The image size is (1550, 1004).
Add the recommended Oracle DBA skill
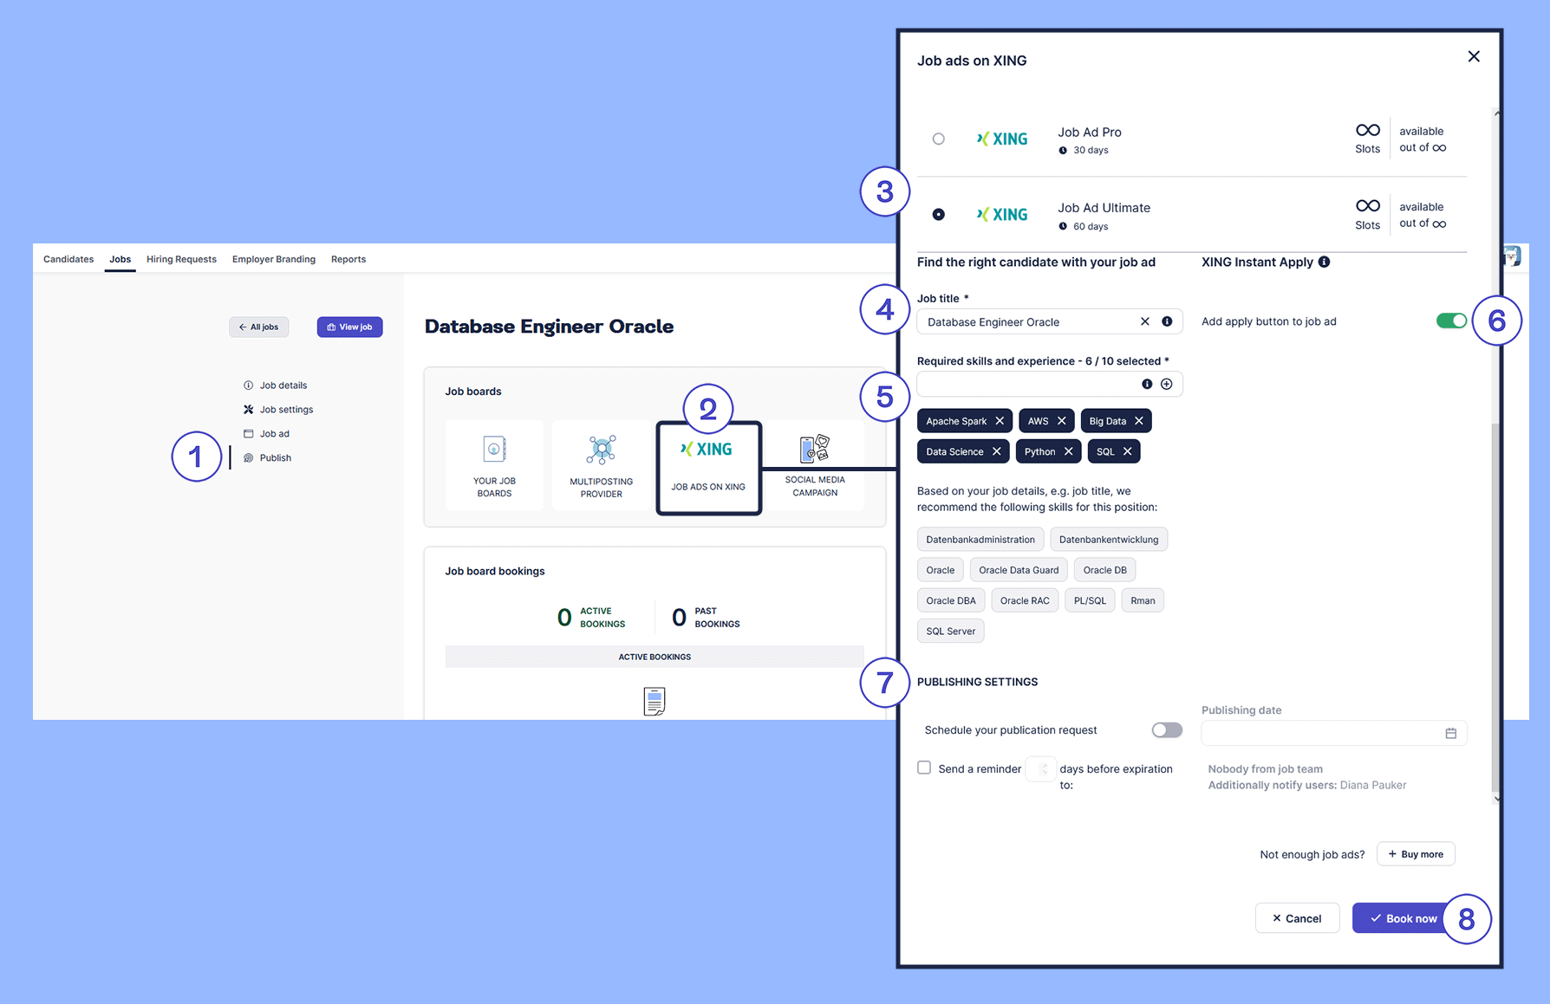tap(950, 600)
